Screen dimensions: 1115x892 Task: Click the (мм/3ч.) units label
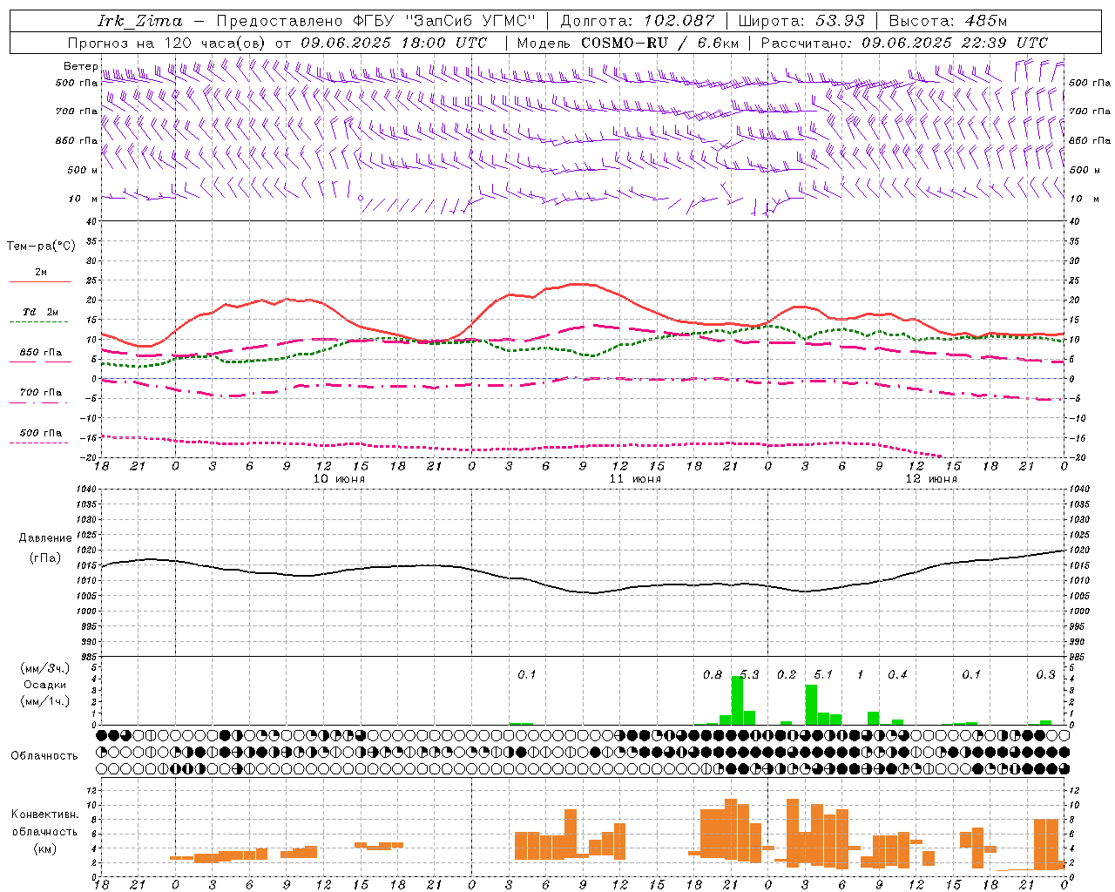pos(45,668)
